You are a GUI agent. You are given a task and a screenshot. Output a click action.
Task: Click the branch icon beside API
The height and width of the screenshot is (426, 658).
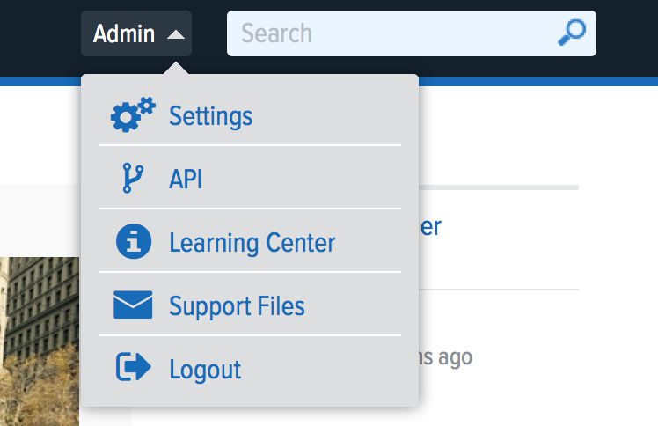pyautogui.click(x=133, y=178)
